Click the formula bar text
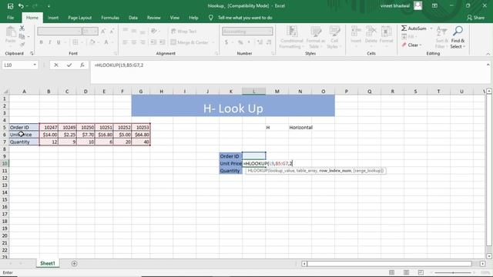This screenshot has width=493, height=277. [119, 65]
